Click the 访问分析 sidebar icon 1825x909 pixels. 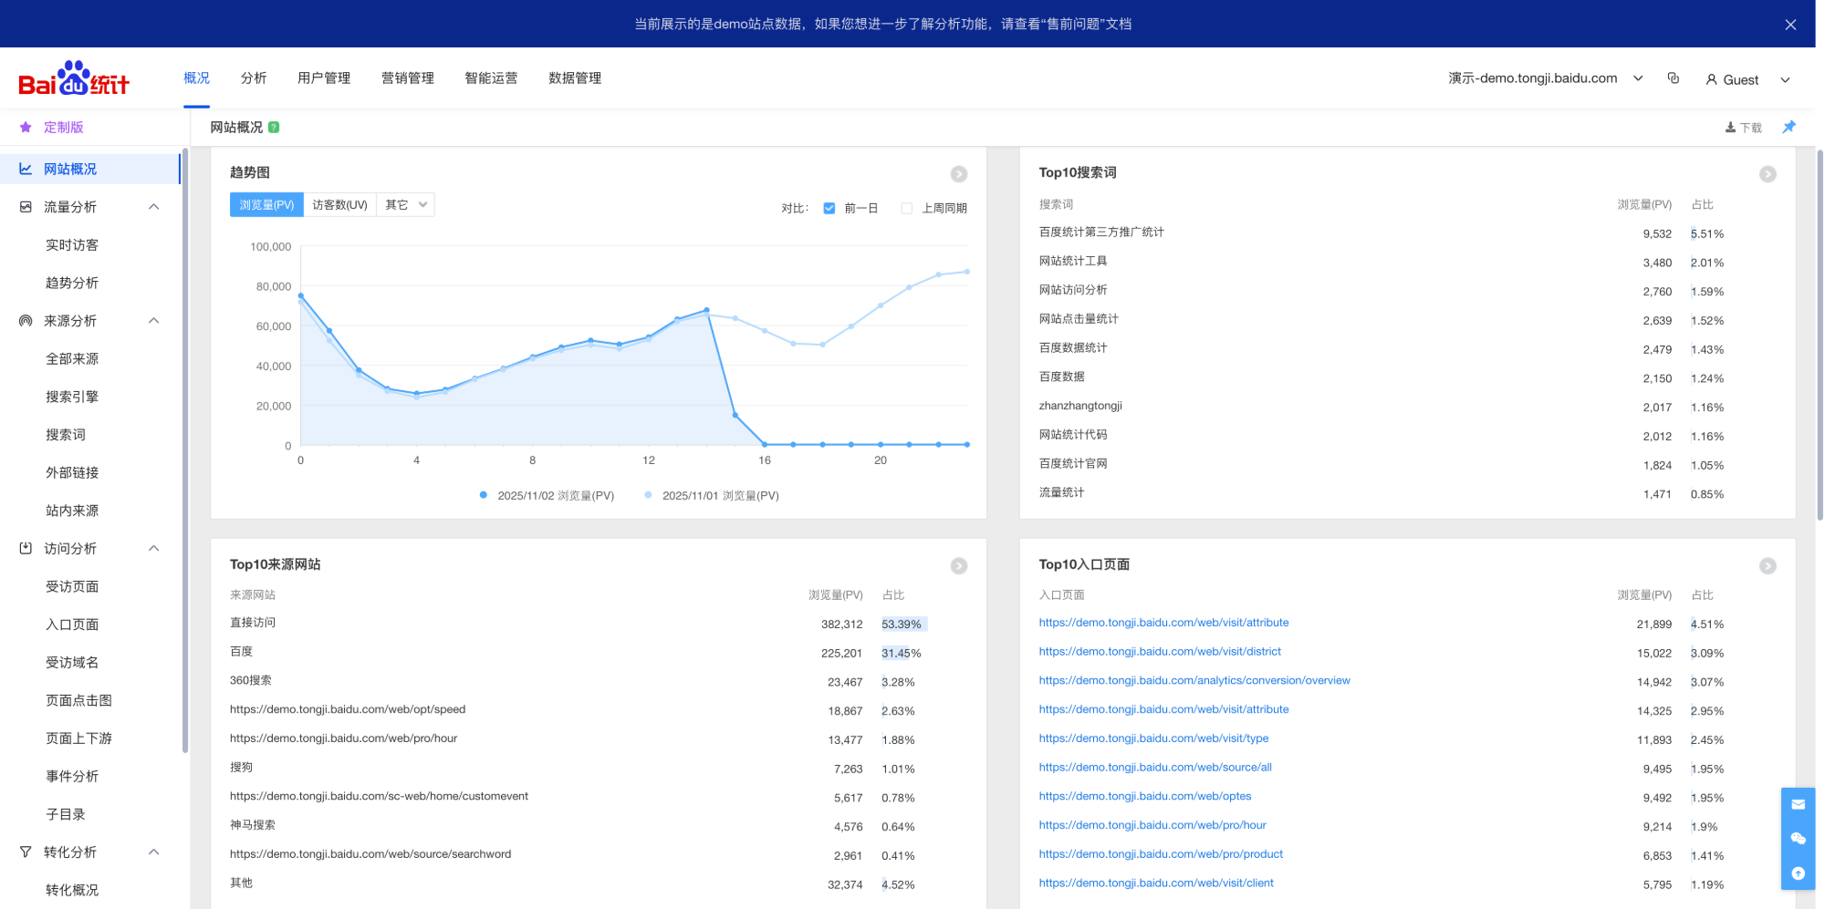[25, 548]
